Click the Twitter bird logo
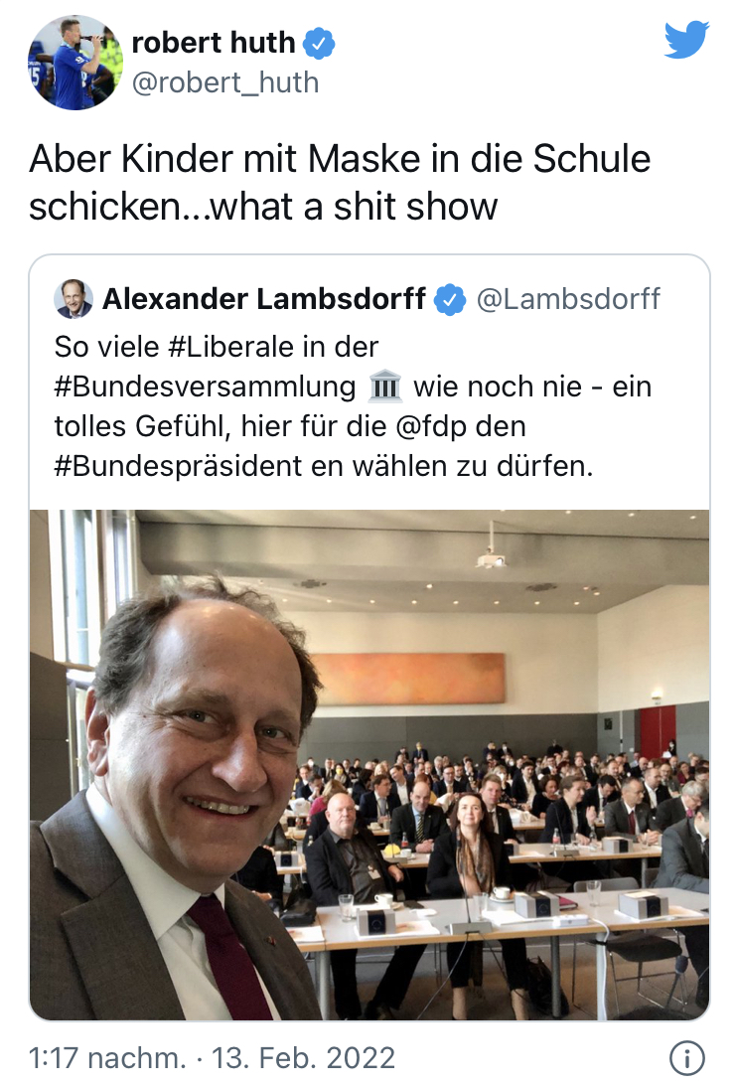 (x=686, y=40)
